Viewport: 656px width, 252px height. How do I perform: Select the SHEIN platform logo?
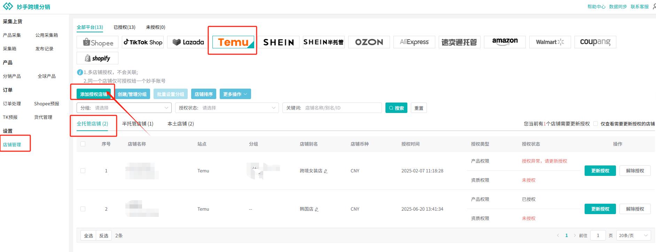click(279, 42)
